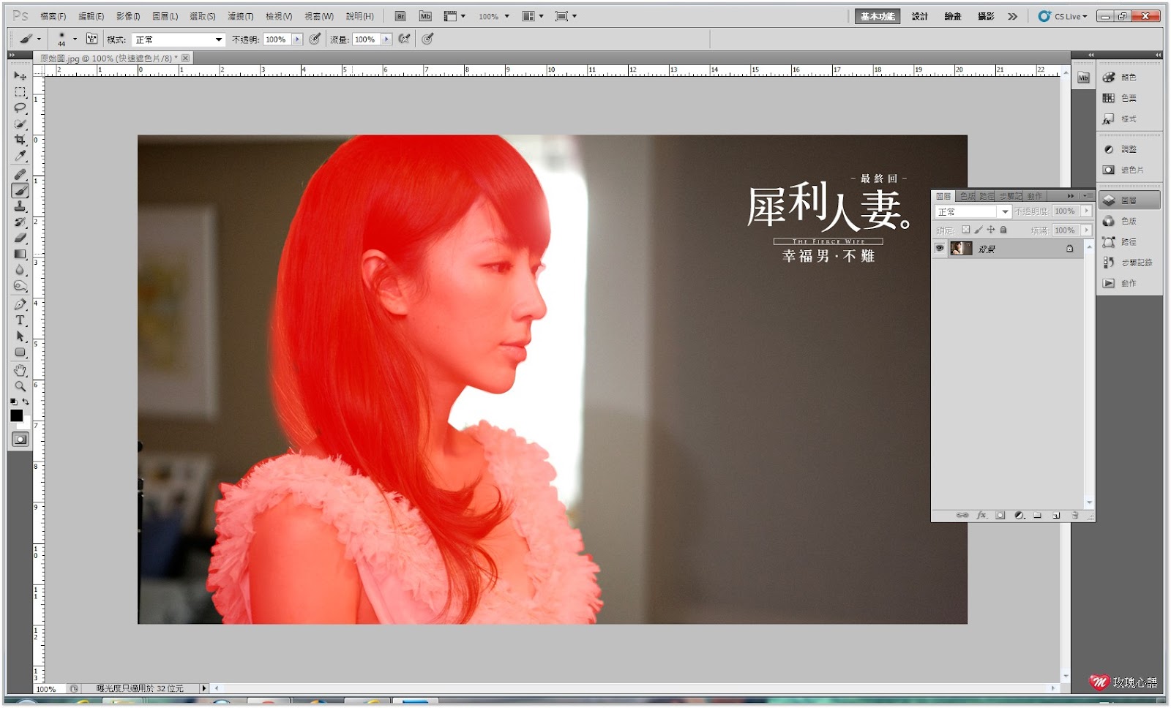Hide the 背景 layer with eye icon

940,249
